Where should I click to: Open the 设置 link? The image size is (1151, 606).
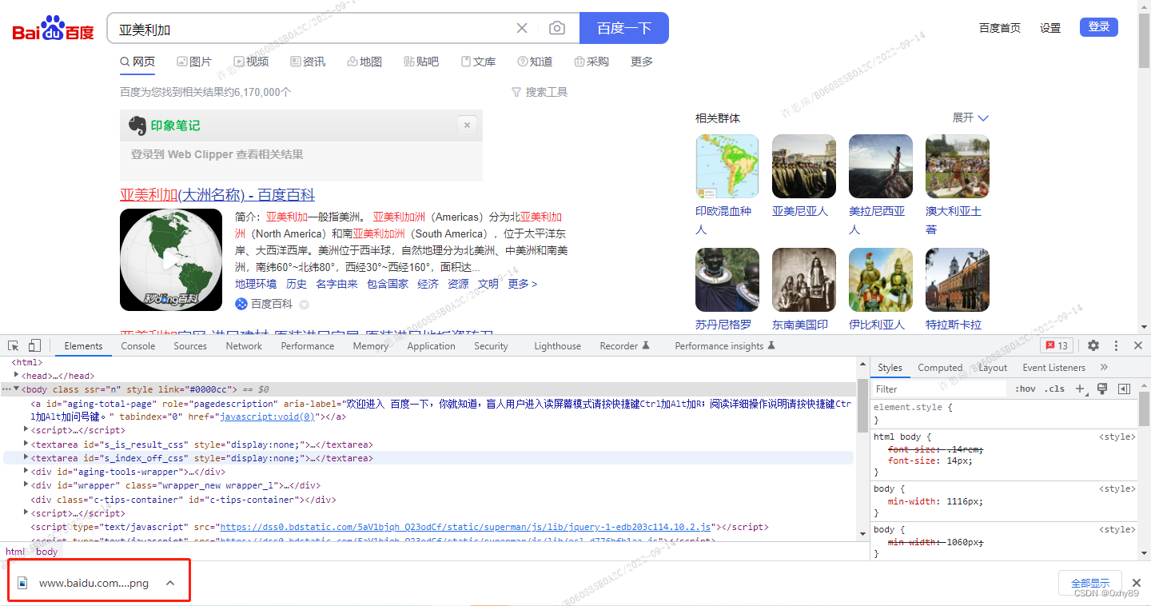point(1050,28)
